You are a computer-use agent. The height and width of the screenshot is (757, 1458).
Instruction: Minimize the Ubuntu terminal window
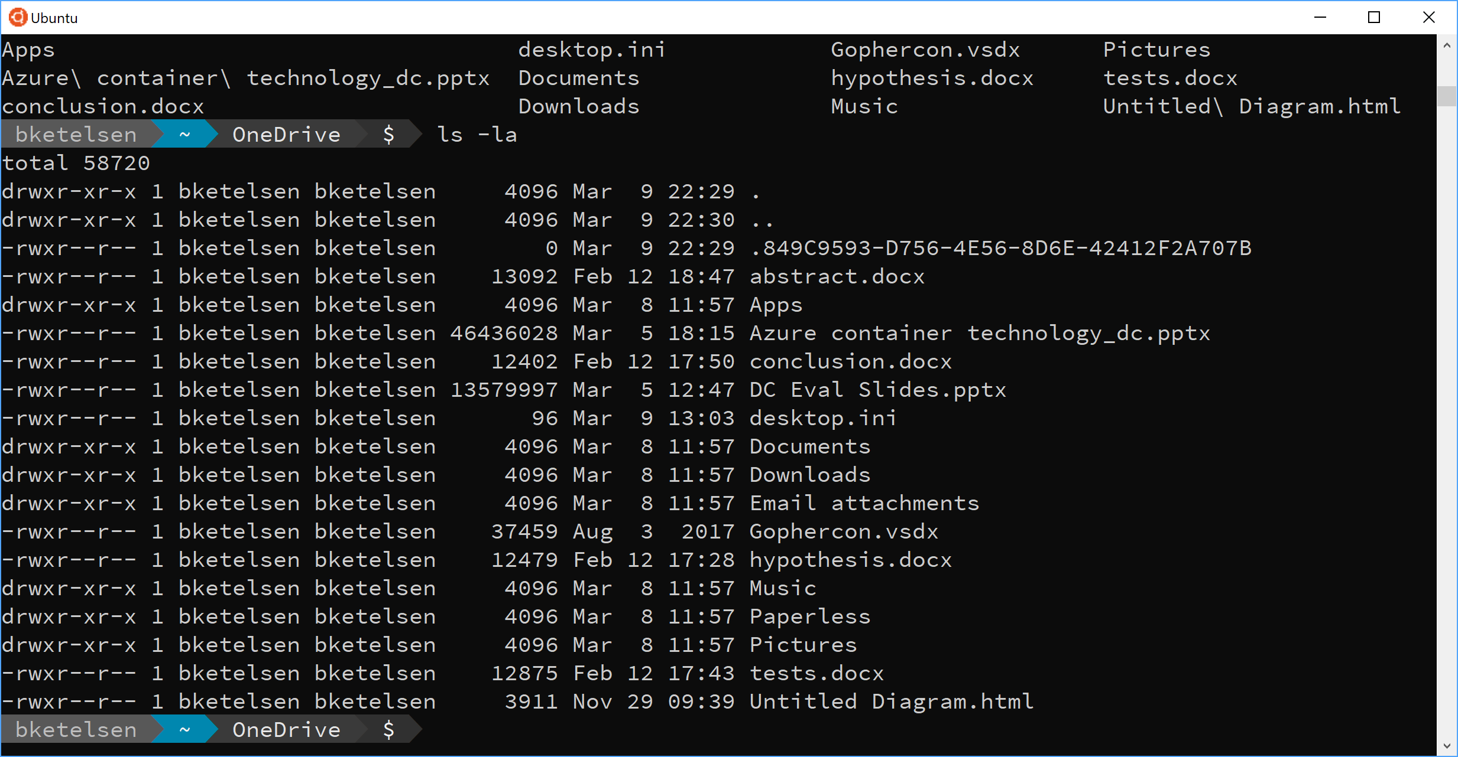coord(1320,17)
